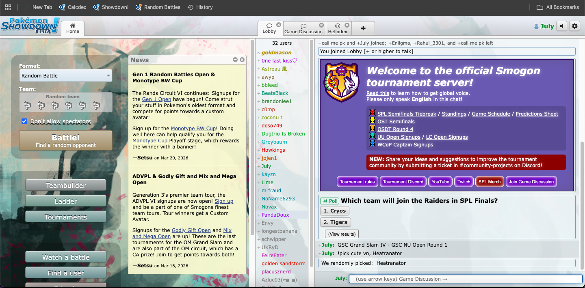Click the Poll chart badge
Image resolution: width=585 pixels, height=288 pixels.
(329, 201)
